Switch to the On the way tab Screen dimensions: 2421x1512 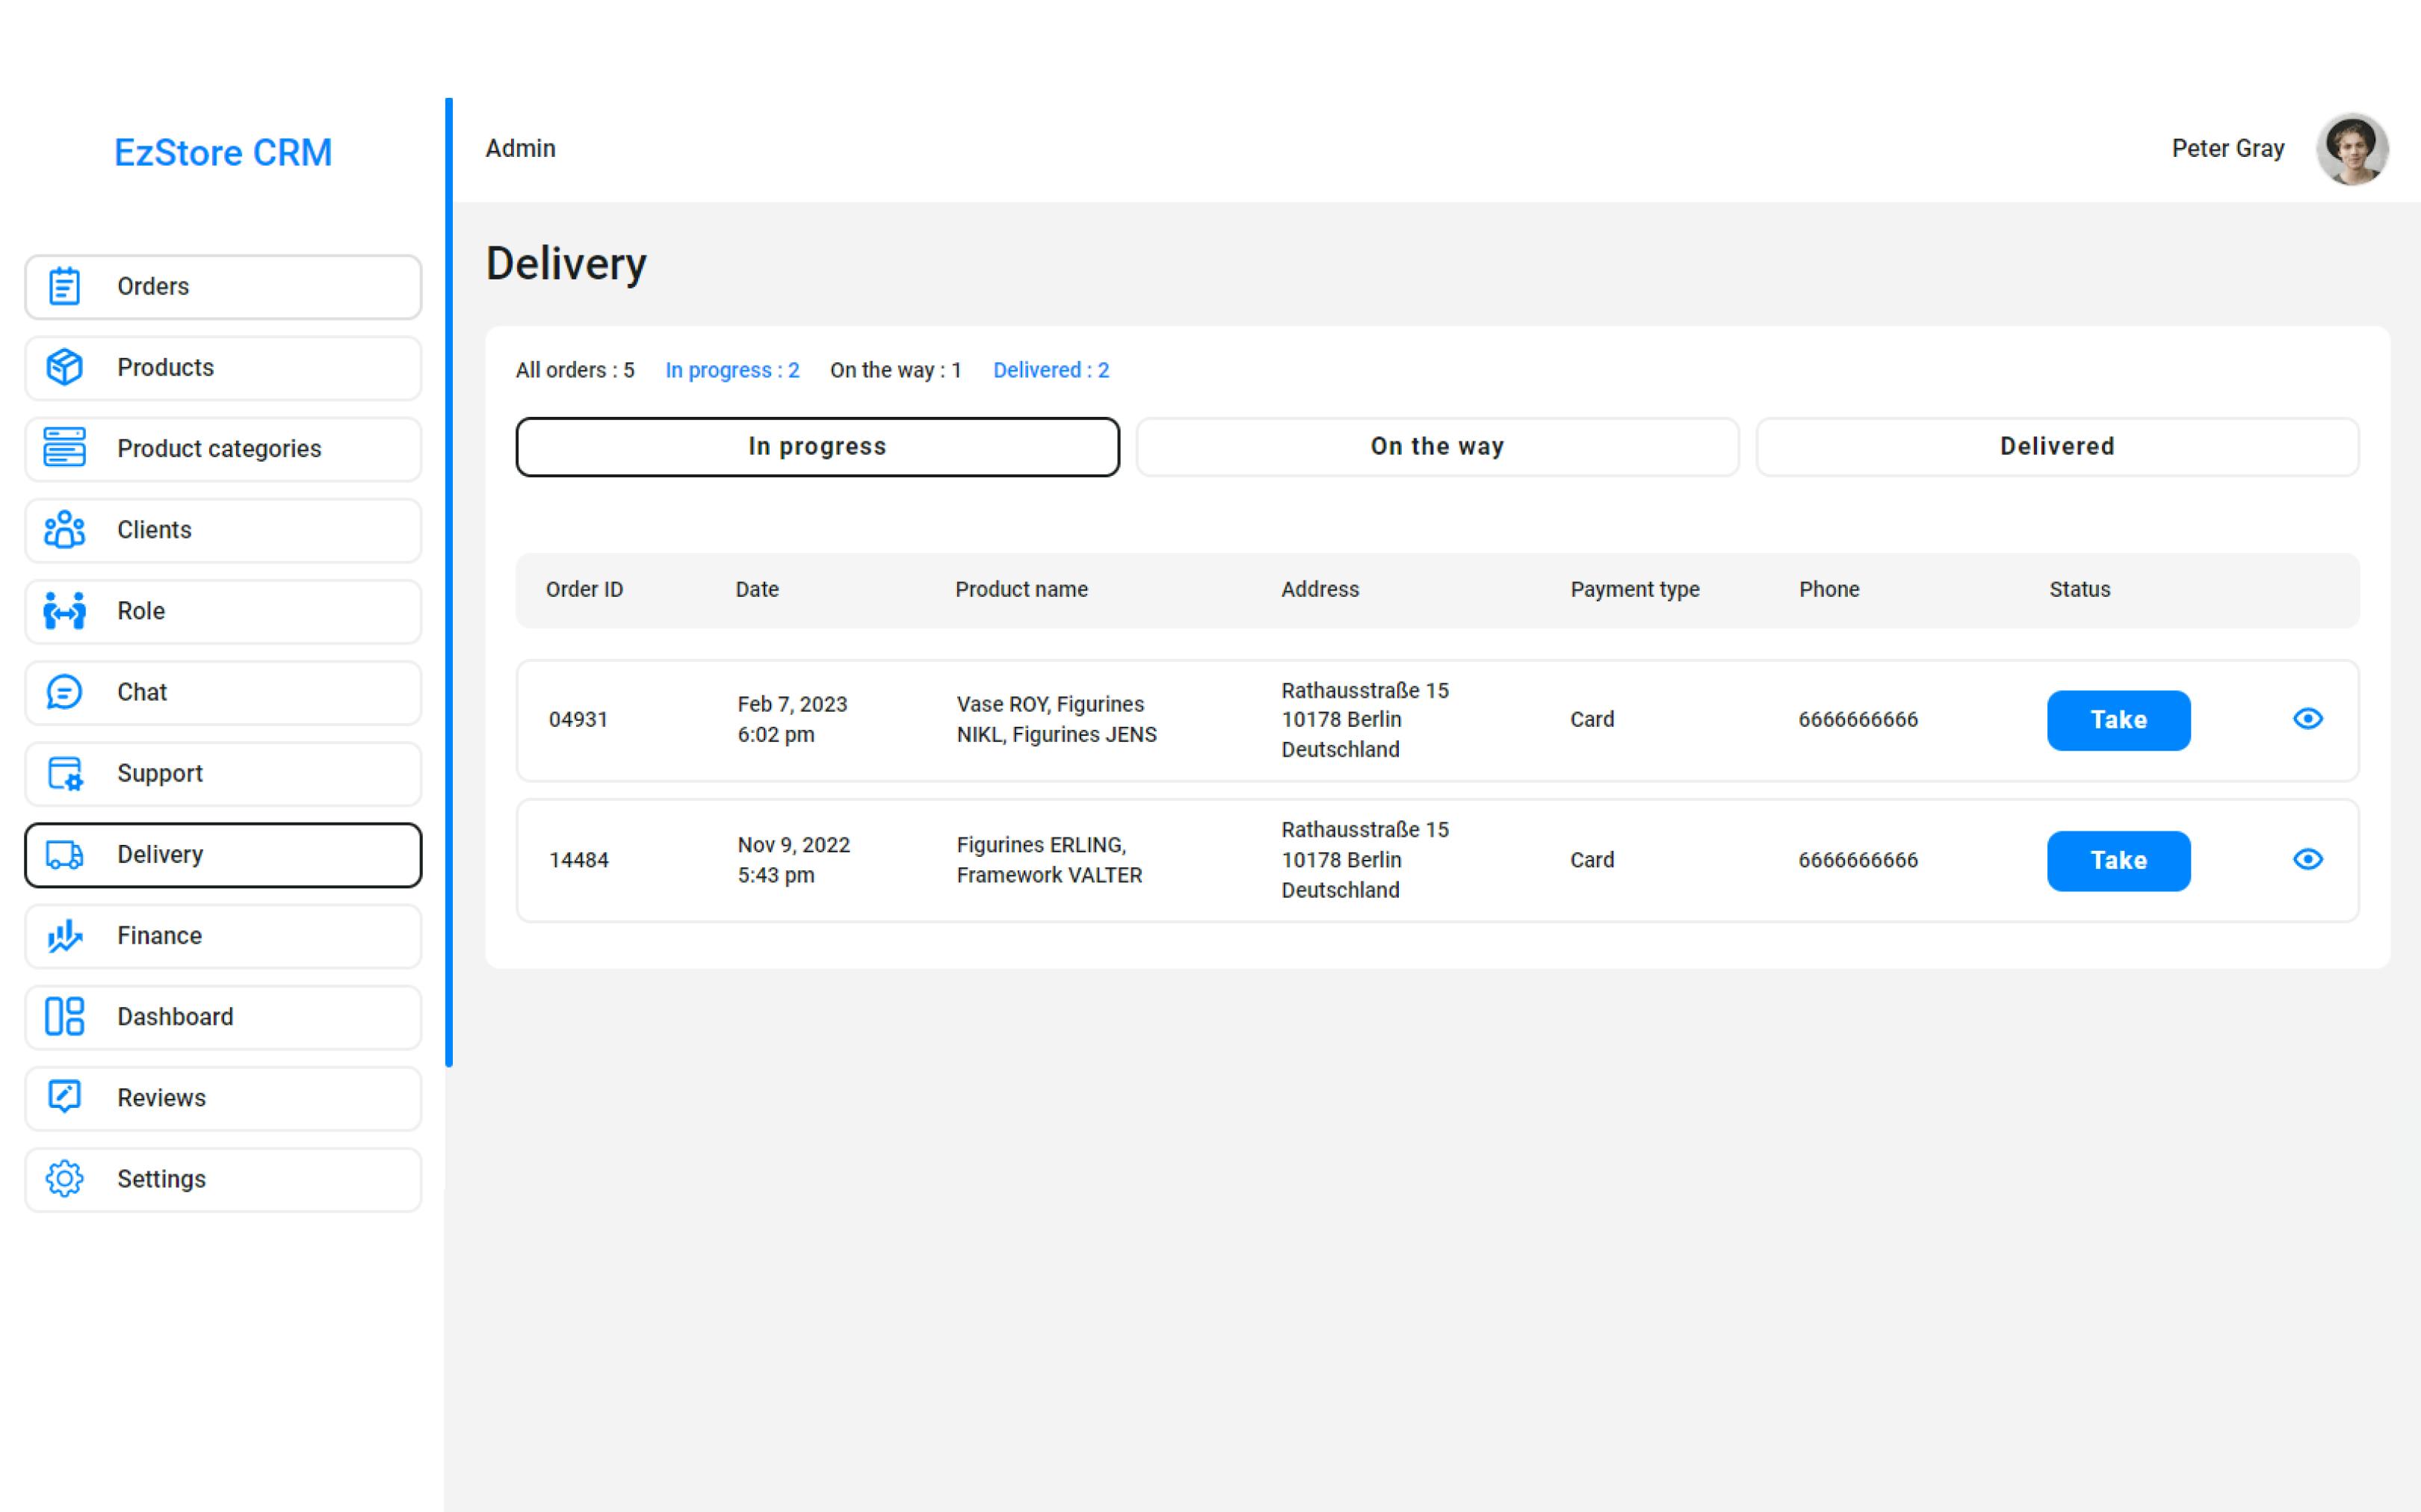pos(1437,447)
